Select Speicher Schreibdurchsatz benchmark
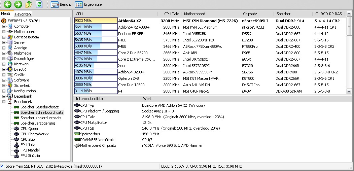Image resolution: width=354 pixels, height=171 pixels. [x=42, y=112]
